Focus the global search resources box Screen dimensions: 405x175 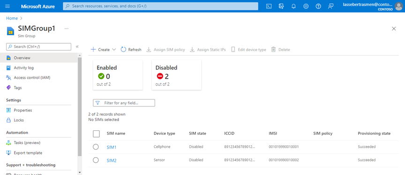click(160, 6)
